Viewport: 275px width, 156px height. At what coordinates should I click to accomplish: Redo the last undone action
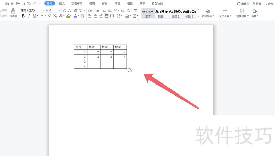click(x=35, y=3)
